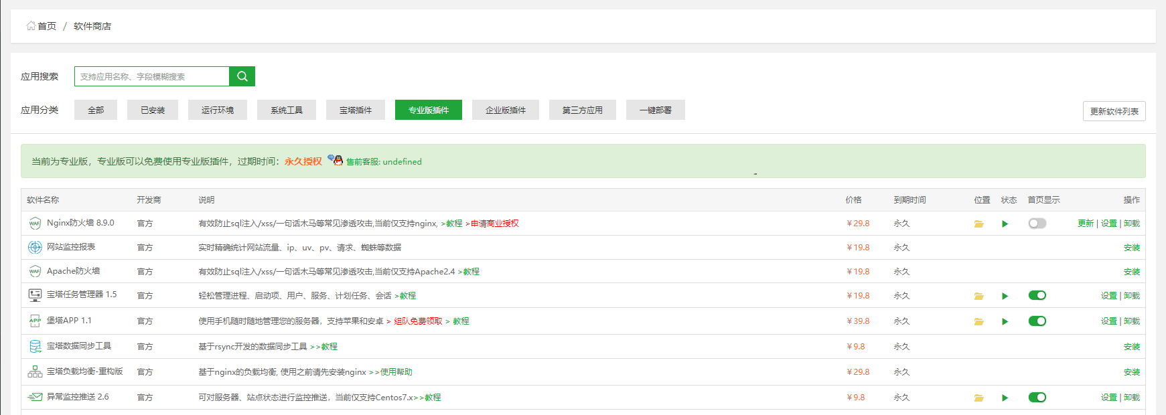Click the Nginx防火墙 WAF icon
Image resolution: width=1166 pixels, height=415 pixels.
pyautogui.click(x=35, y=224)
